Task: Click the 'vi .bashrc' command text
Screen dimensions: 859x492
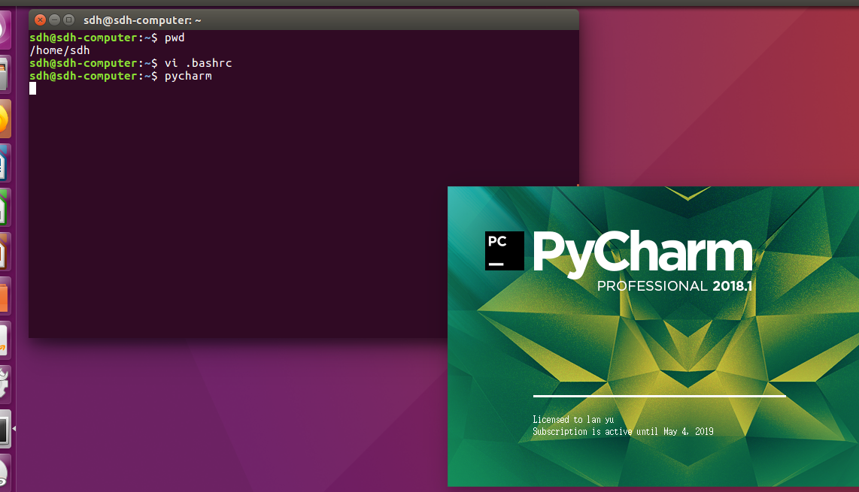Action: (198, 63)
